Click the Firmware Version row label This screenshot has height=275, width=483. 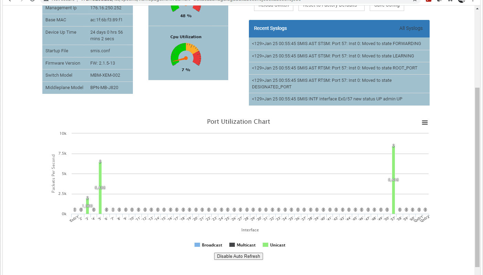[x=63, y=63]
